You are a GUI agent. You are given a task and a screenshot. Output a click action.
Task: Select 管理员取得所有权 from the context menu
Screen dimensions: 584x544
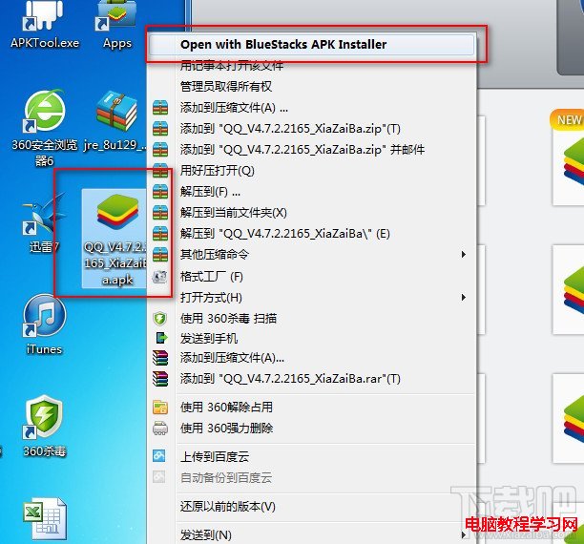(311, 87)
